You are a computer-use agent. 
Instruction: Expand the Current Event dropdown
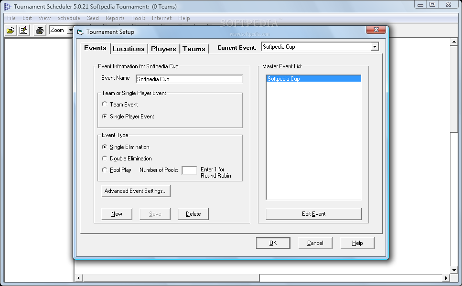[375, 47]
